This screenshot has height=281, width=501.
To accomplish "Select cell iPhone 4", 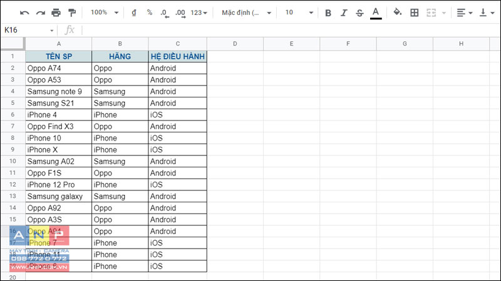I will tap(59, 115).
